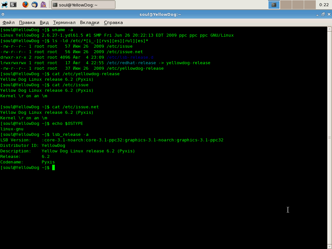
Task: Click the 'lsb_release -a' command text
Action: (70, 135)
